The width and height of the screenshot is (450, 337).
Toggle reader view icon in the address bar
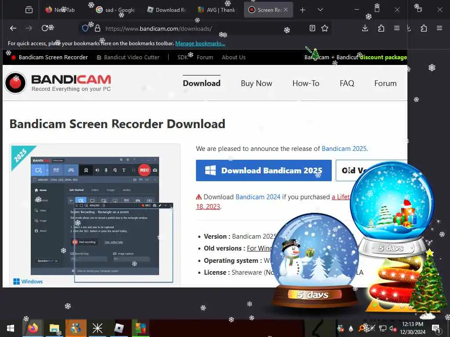[x=312, y=28]
